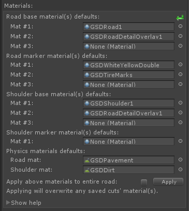Select the GSDWhiteYellowDouble material field
The image size is (189, 211).
pyautogui.click(x=128, y=65)
